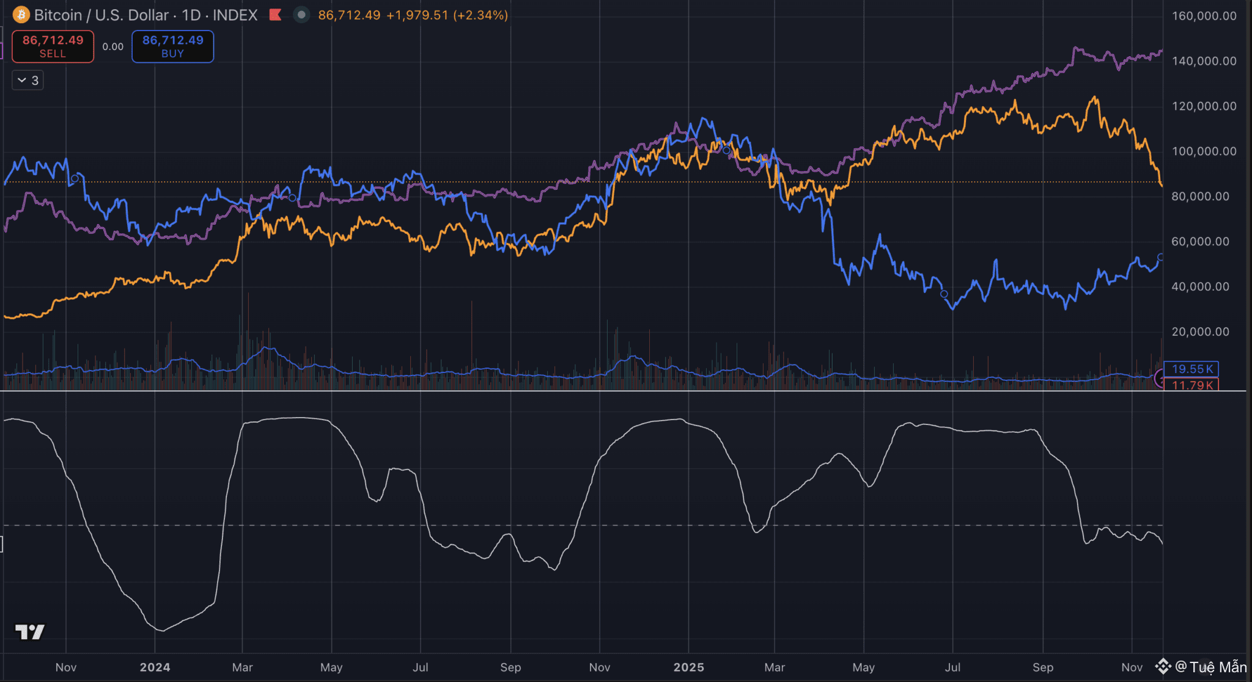Click the 19.55K blue volume label
The width and height of the screenshot is (1252, 682).
point(1191,369)
